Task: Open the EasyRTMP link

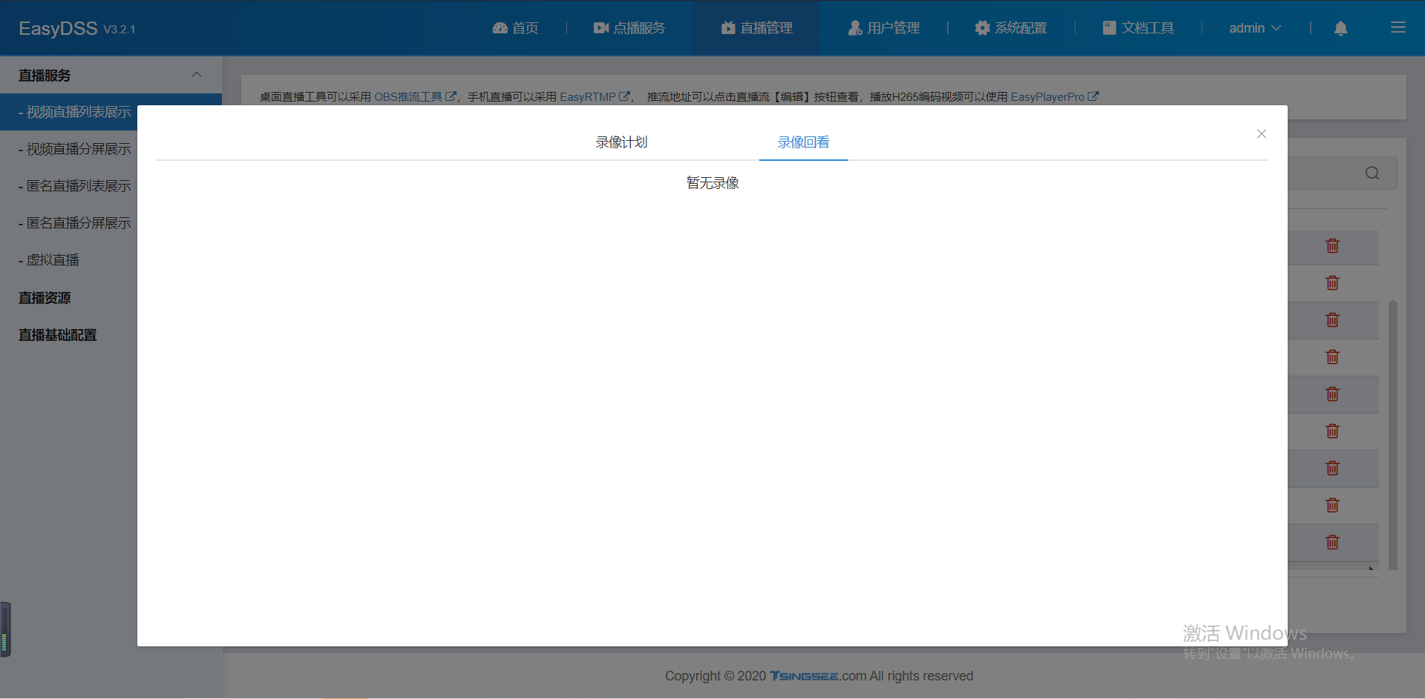Action: point(594,96)
